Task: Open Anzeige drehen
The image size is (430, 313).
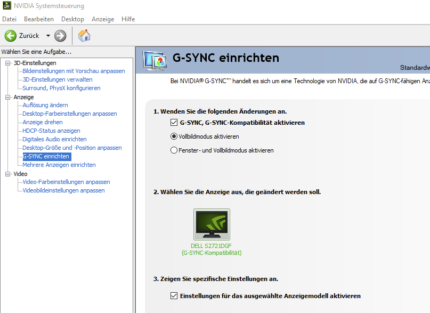Action: (43, 122)
